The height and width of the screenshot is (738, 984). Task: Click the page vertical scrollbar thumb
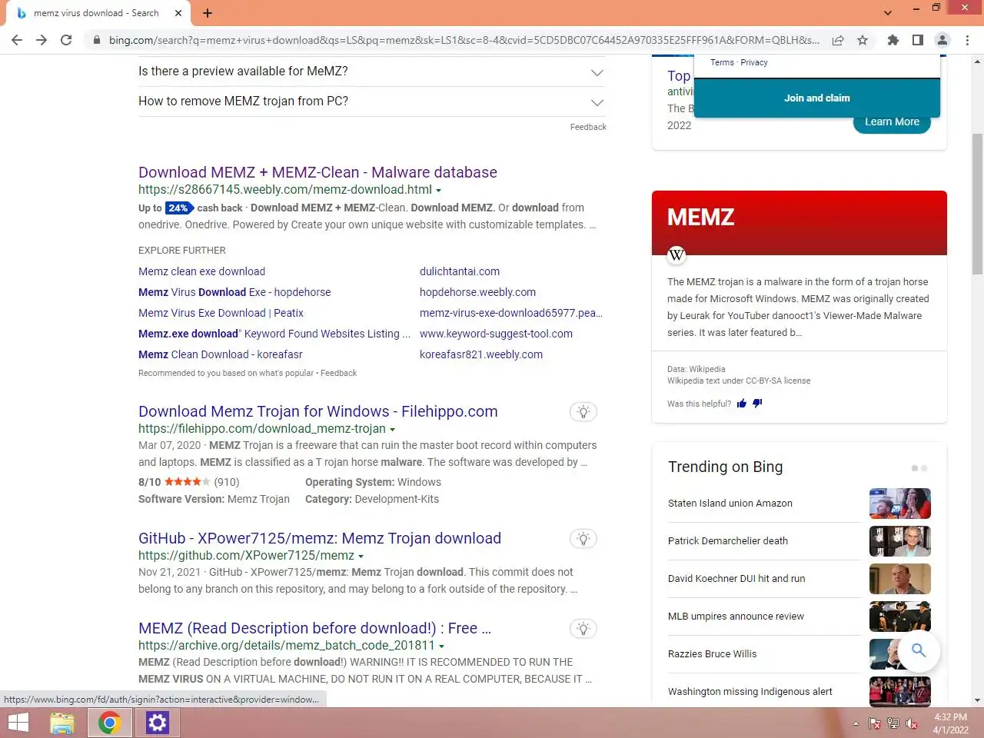[x=977, y=204]
